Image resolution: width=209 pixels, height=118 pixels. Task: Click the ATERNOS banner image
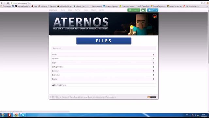[104, 24]
